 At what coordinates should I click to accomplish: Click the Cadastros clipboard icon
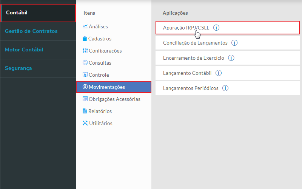pyautogui.click(x=85, y=39)
